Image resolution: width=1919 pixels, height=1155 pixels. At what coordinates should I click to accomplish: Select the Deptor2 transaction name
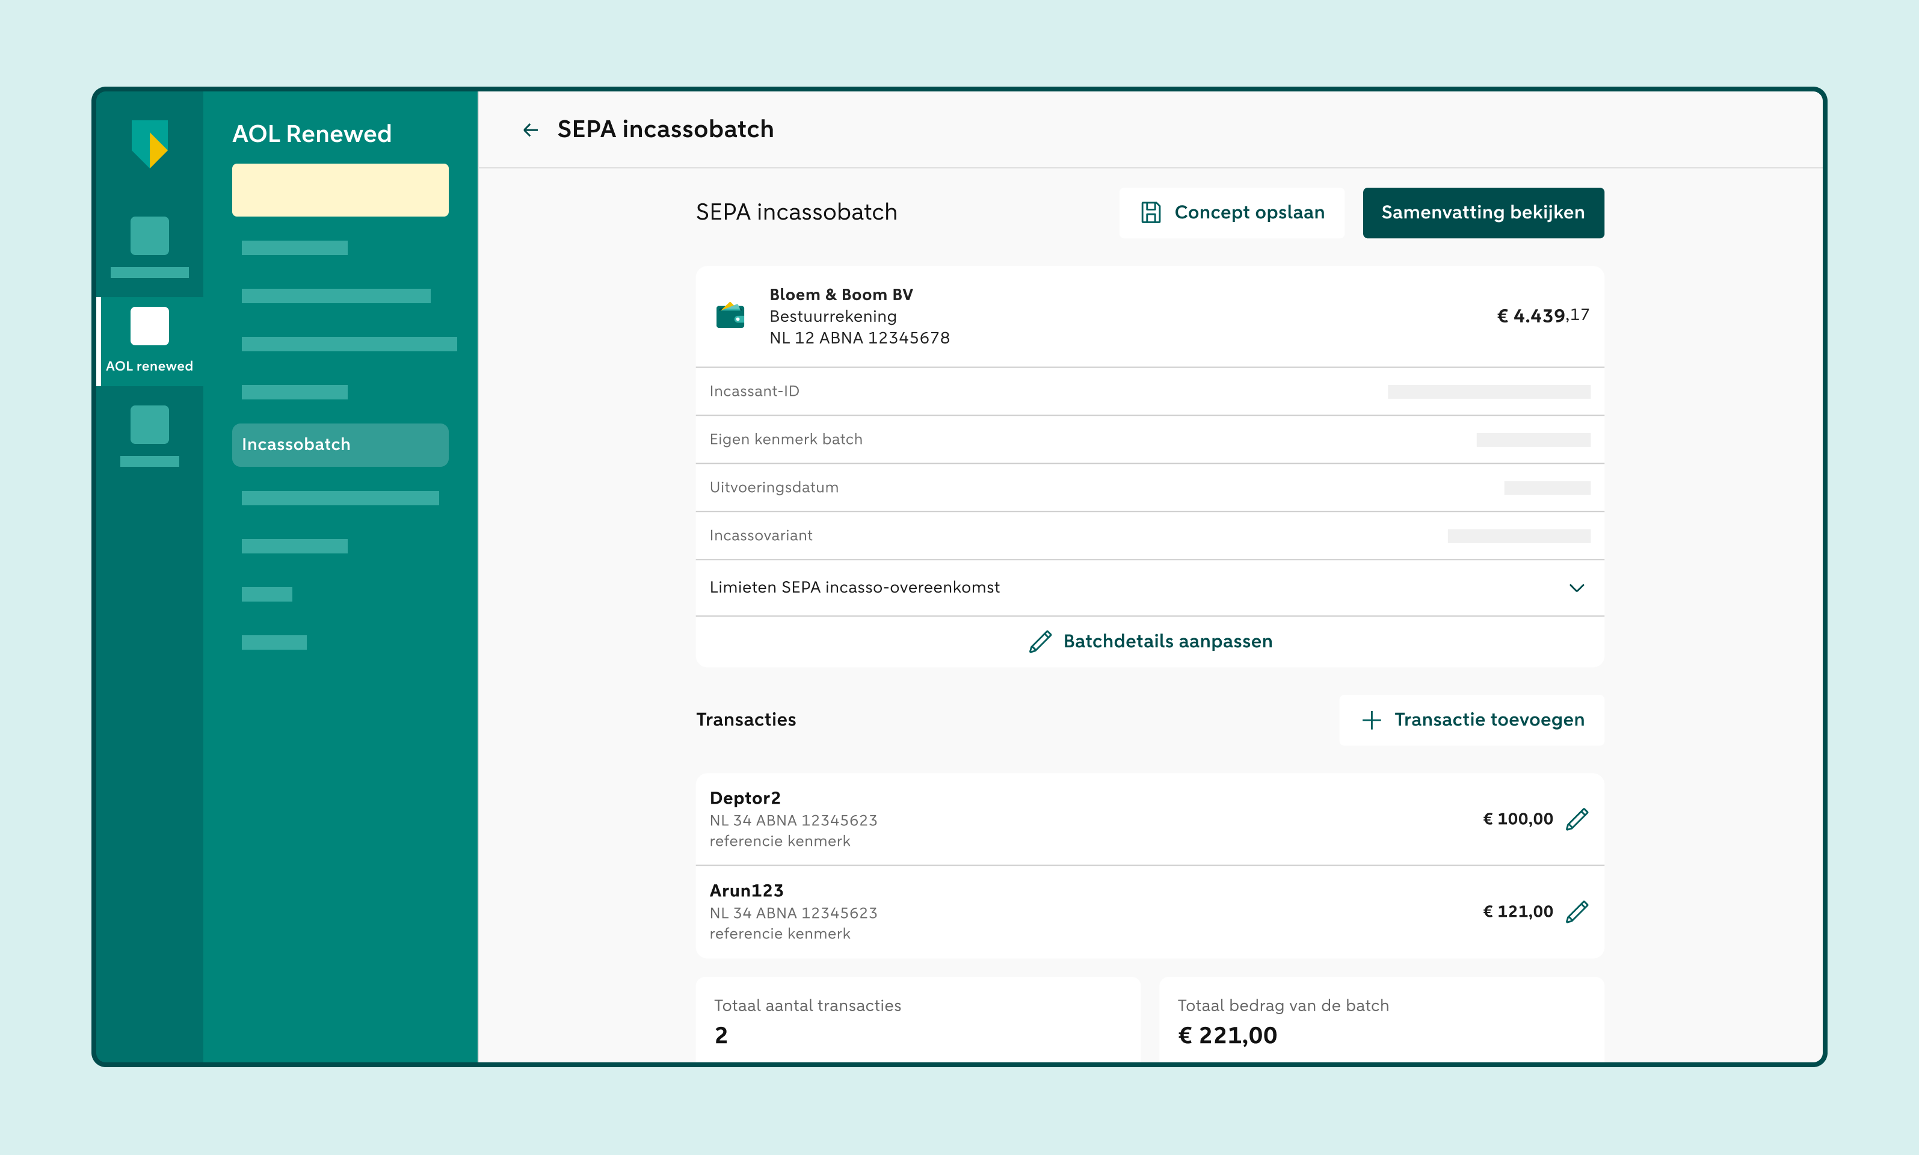click(745, 798)
